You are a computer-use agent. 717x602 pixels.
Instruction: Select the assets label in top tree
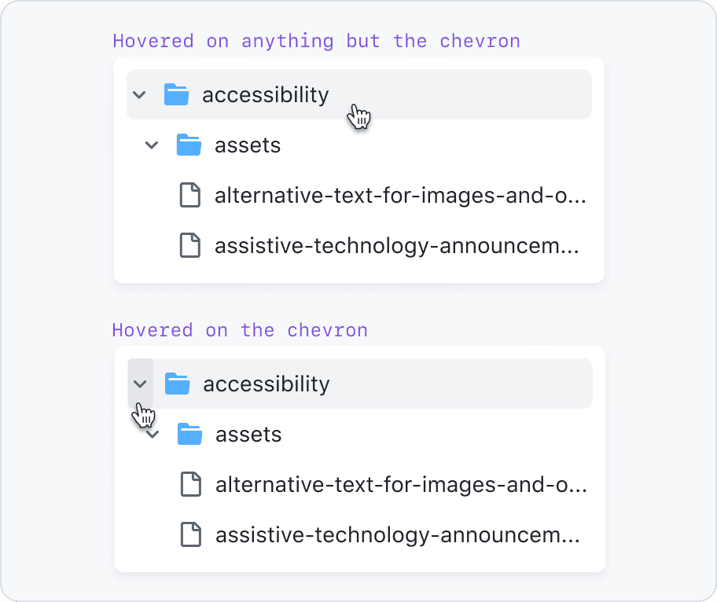248,146
